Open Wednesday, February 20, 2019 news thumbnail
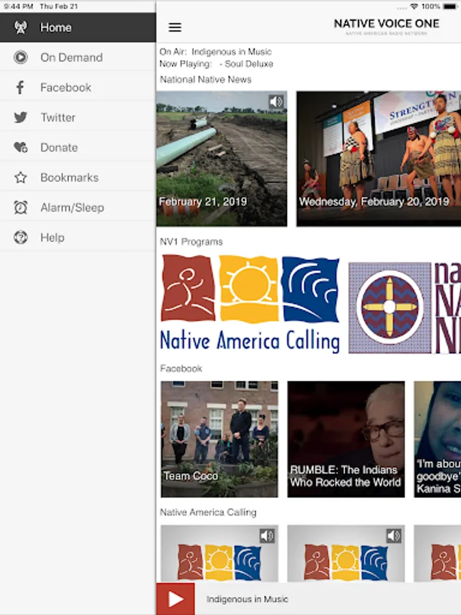The height and width of the screenshot is (615, 461). [x=378, y=159]
